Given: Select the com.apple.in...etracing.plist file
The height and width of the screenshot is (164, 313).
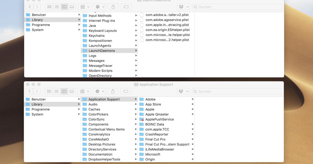Looking at the screenshot, I should click(x=166, y=25).
